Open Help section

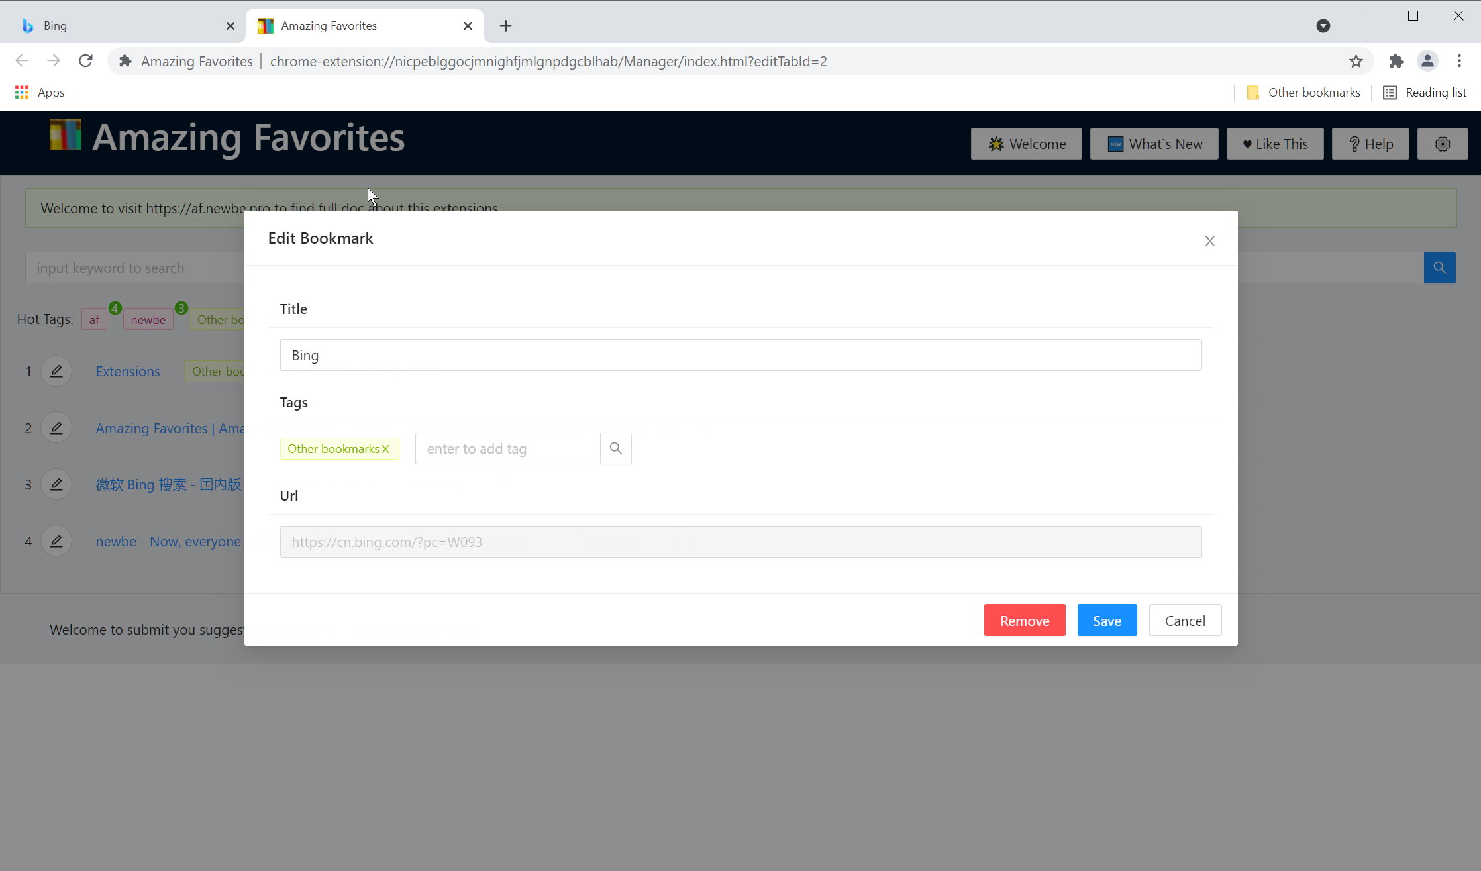(x=1371, y=143)
